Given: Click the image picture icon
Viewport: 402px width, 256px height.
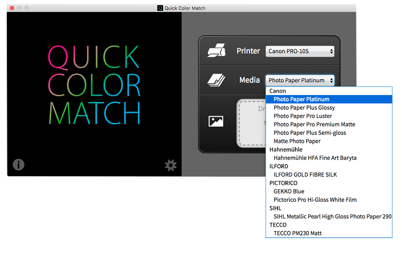Looking at the screenshot, I should [216, 121].
